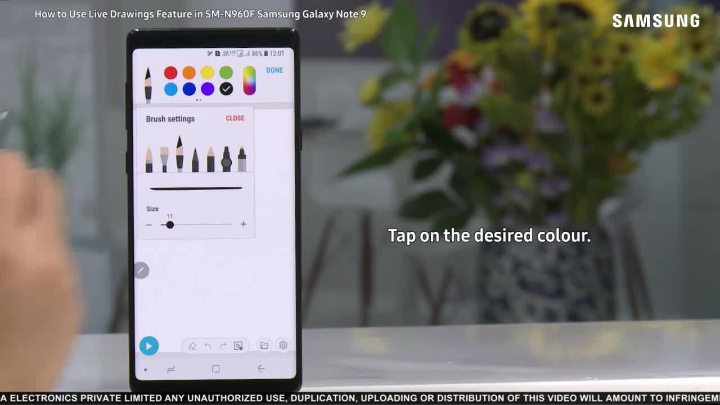
Task: Redo the last undone stroke
Action: pos(223,346)
